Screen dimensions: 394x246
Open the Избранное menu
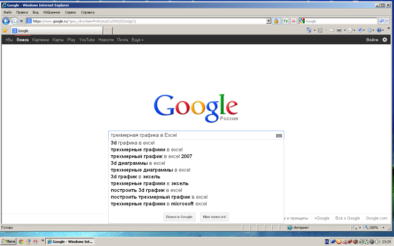(52, 12)
